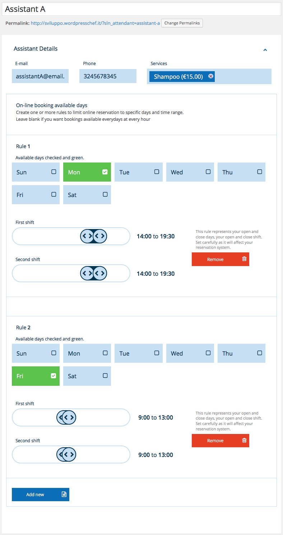Open the Services selection box
The height and width of the screenshot is (535, 283).
(209, 76)
